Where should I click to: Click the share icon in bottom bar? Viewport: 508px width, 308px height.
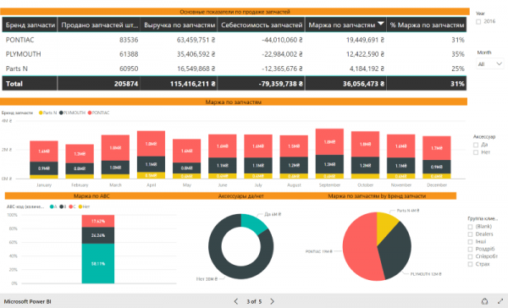pos(484,301)
